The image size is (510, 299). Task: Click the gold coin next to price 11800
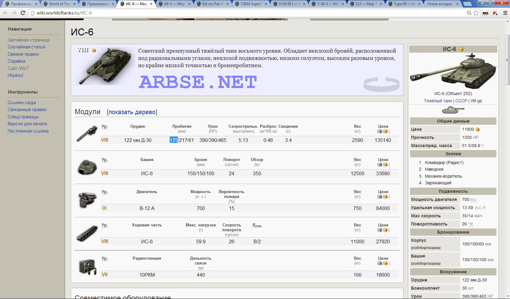click(x=478, y=130)
